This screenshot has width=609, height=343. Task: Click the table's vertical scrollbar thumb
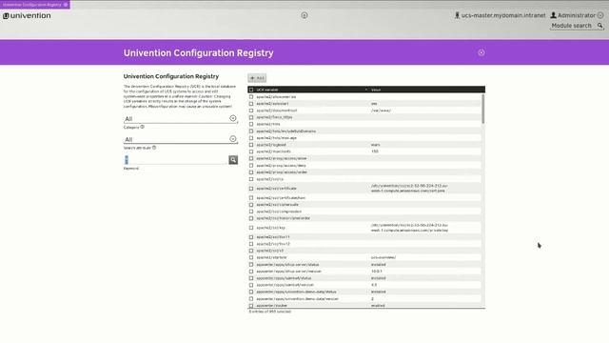[483, 109]
